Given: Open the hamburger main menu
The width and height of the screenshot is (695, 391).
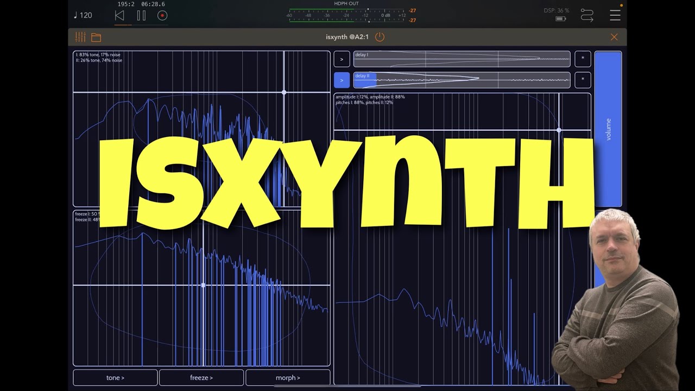Looking at the screenshot, I should click(615, 15).
